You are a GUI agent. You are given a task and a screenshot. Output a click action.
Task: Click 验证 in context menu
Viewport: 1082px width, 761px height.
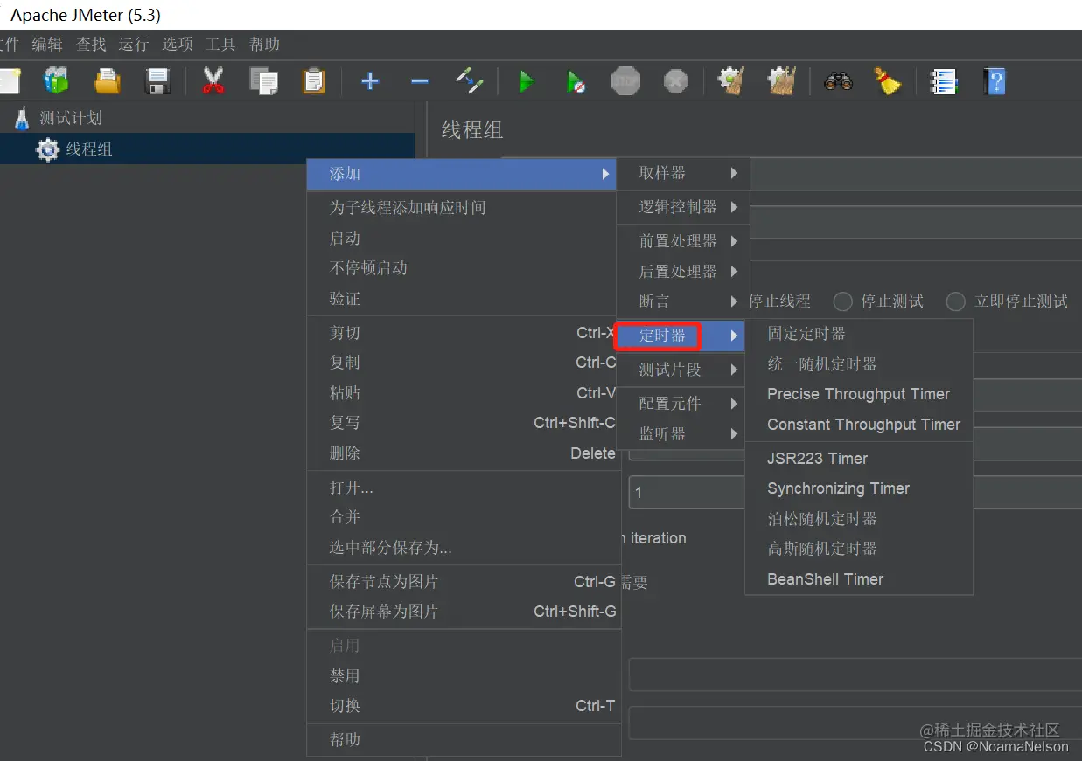464,299
